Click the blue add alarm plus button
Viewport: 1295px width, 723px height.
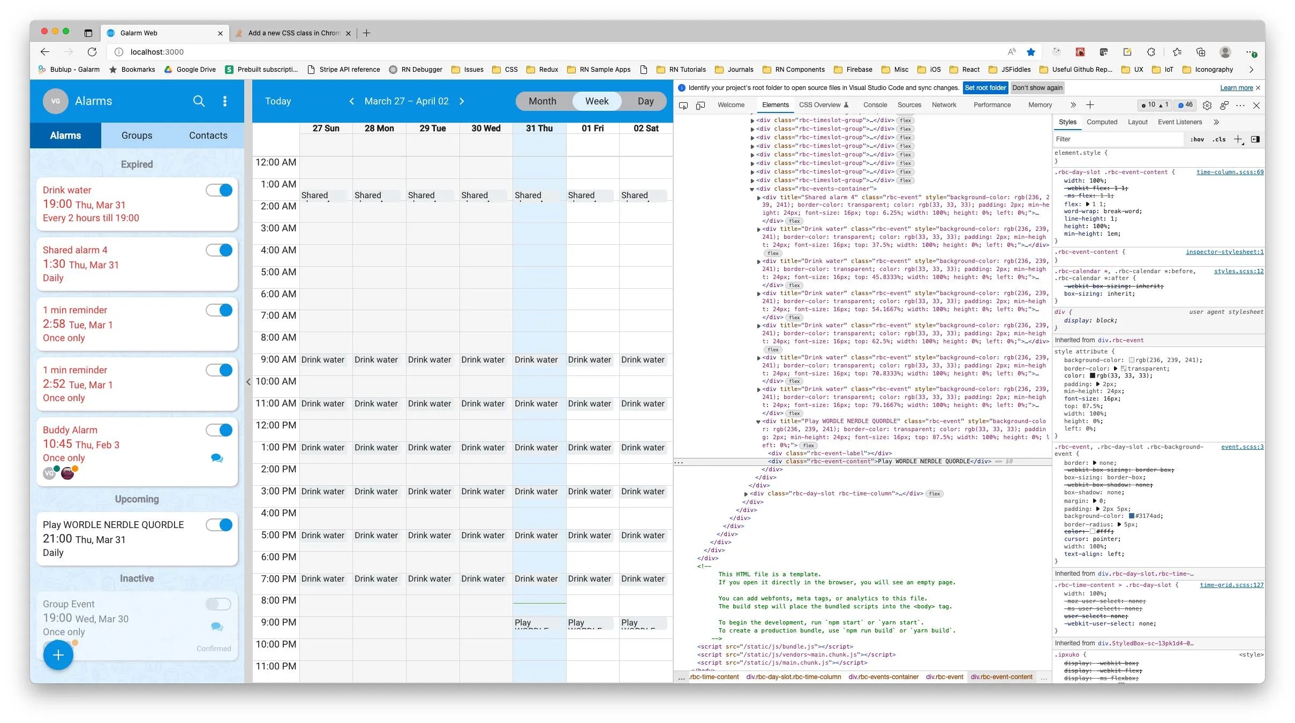click(58, 654)
